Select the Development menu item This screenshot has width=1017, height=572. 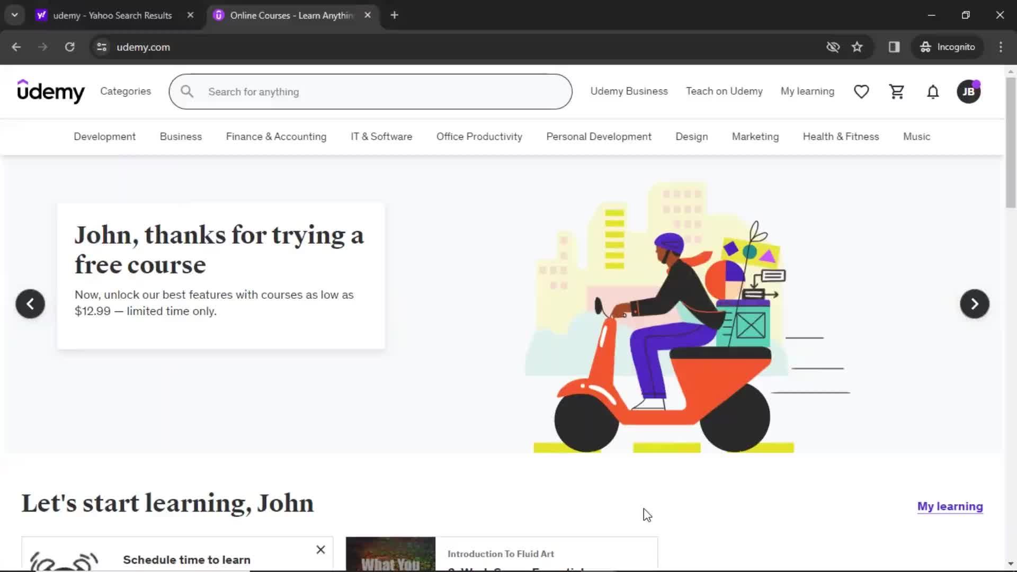coord(104,136)
